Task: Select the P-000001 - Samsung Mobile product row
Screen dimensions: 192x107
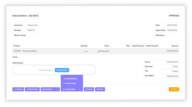Action: (96, 51)
